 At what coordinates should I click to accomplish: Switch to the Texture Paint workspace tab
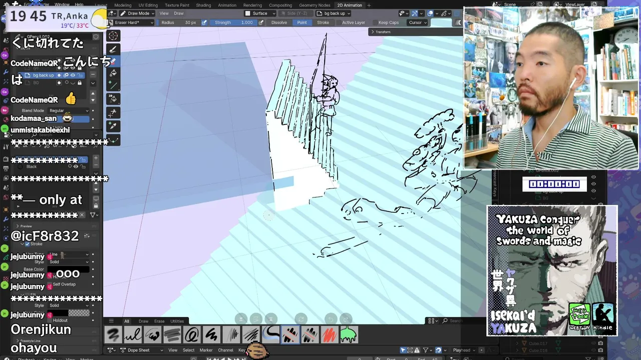(x=177, y=5)
